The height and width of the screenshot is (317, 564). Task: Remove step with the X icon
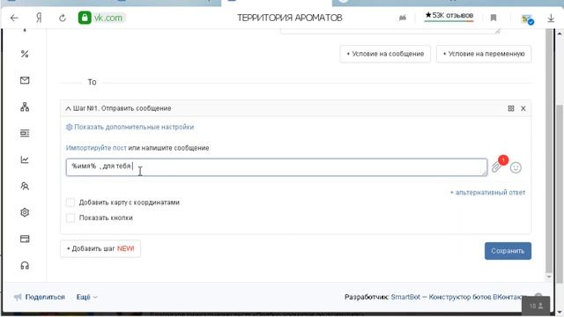click(523, 108)
